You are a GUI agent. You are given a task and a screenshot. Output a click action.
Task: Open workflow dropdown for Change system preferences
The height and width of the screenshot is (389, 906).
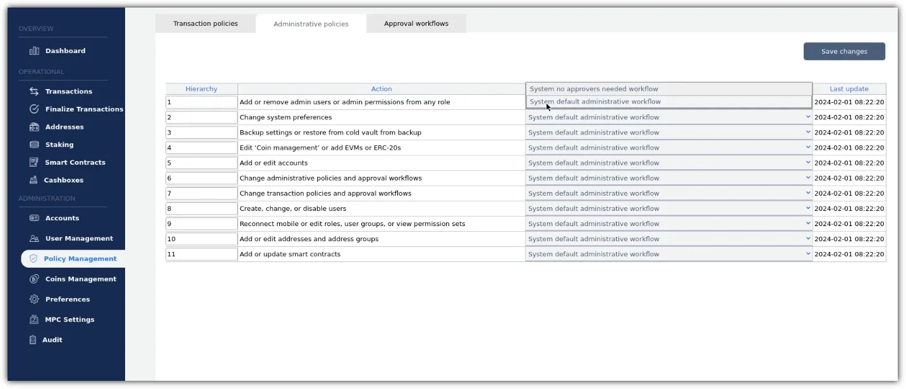pos(669,117)
